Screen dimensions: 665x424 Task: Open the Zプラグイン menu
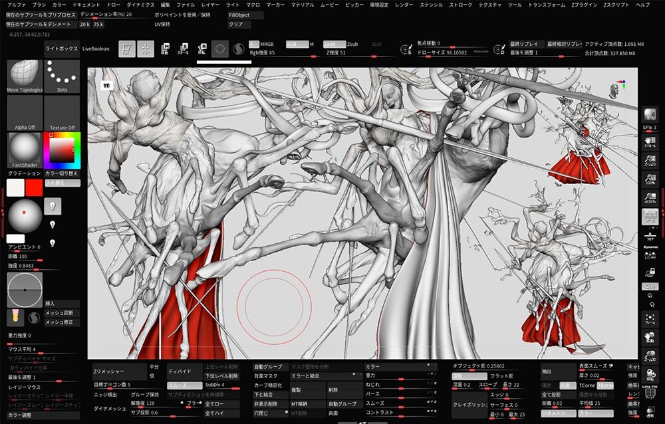[585, 5]
